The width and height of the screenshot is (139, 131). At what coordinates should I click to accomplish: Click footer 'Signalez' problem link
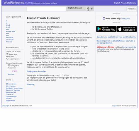116,106
